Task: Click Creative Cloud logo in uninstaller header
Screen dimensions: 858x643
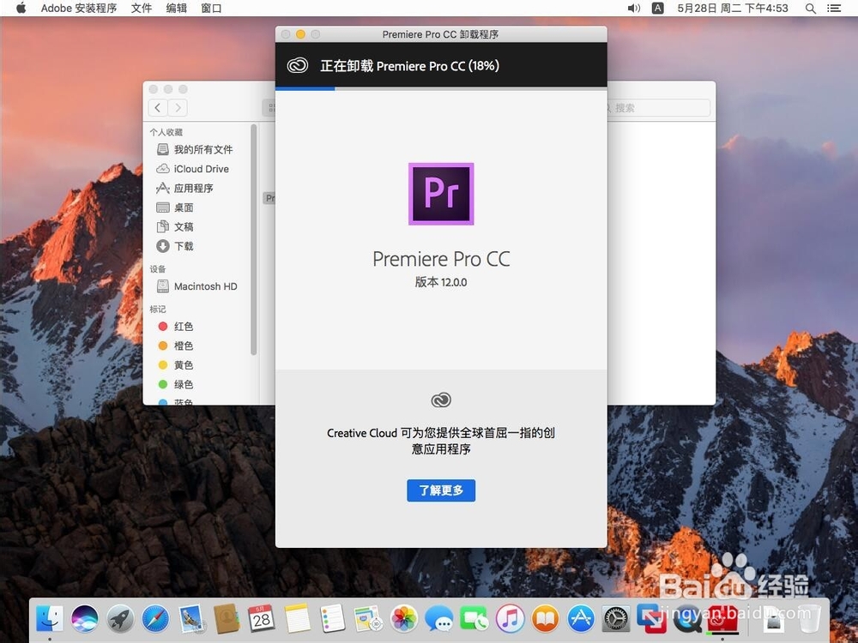Action: coord(297,66)
